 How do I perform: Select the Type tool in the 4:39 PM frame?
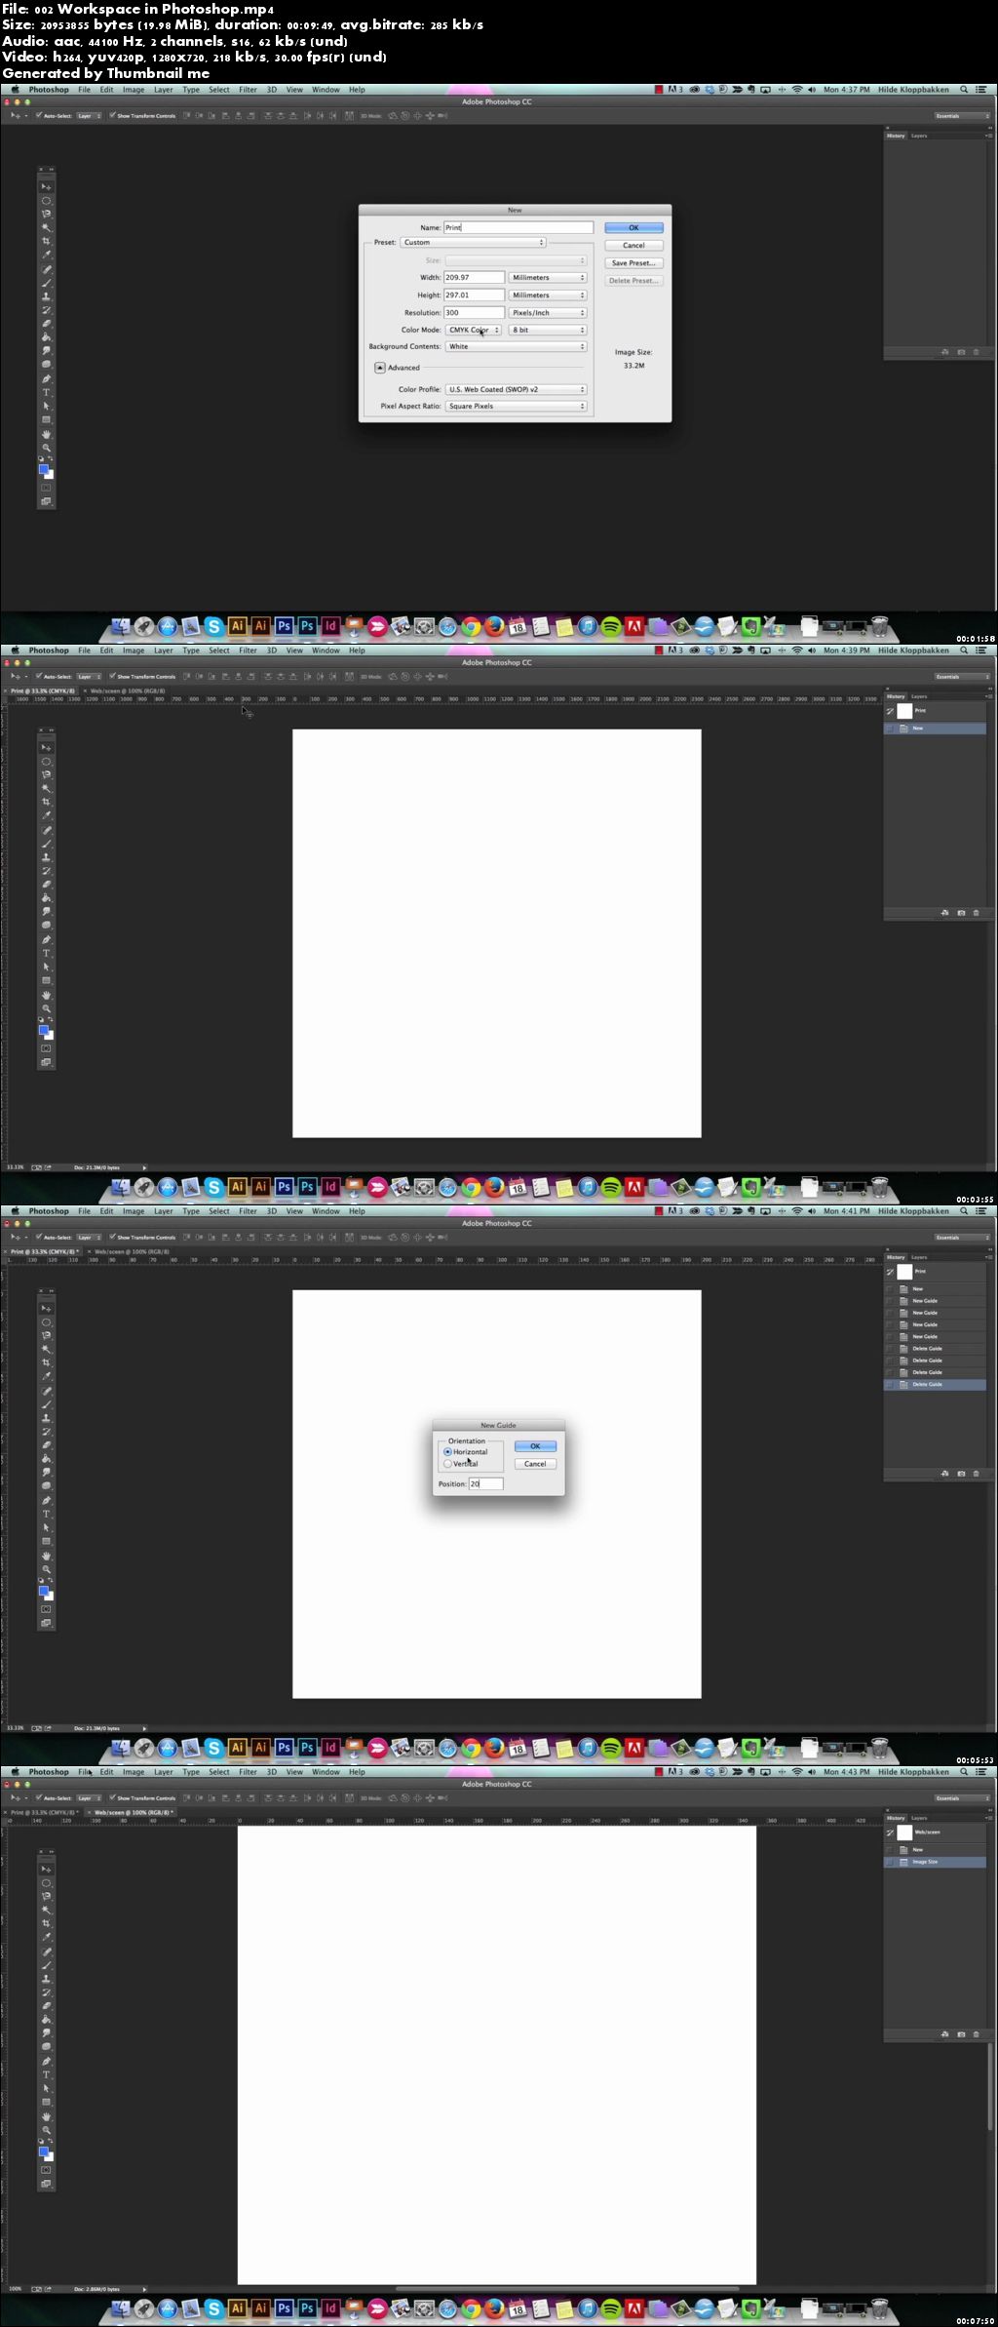(46, 953)
